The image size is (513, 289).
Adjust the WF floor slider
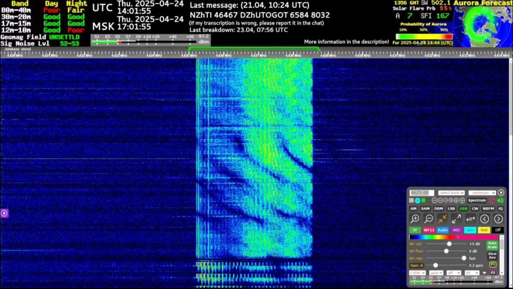tap(446, 251)
